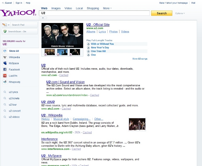This screenshot has width=202, height=166.
Task: Click the SearchScan green shield icon
Action: (5, 31)
